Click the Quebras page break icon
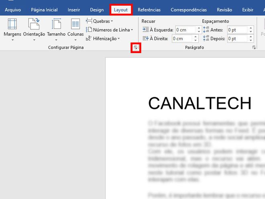 pos(89,21)
